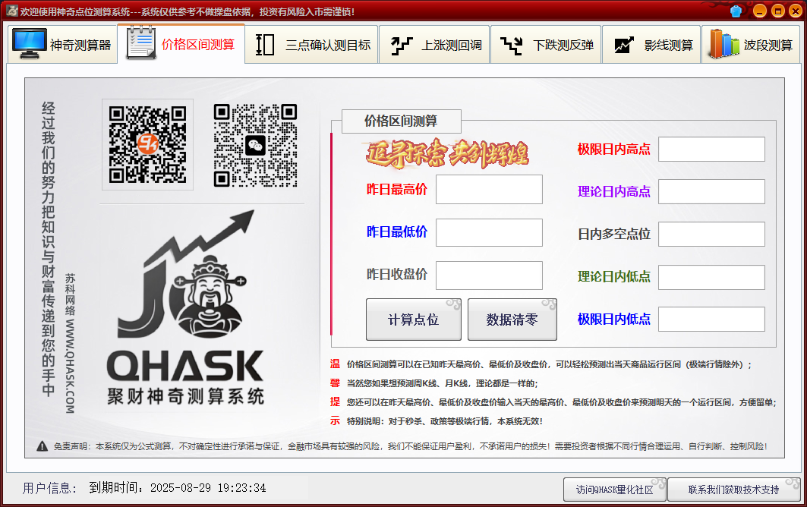
Task: Maximize the window with orange square button
Action: (x=777, y=11)
